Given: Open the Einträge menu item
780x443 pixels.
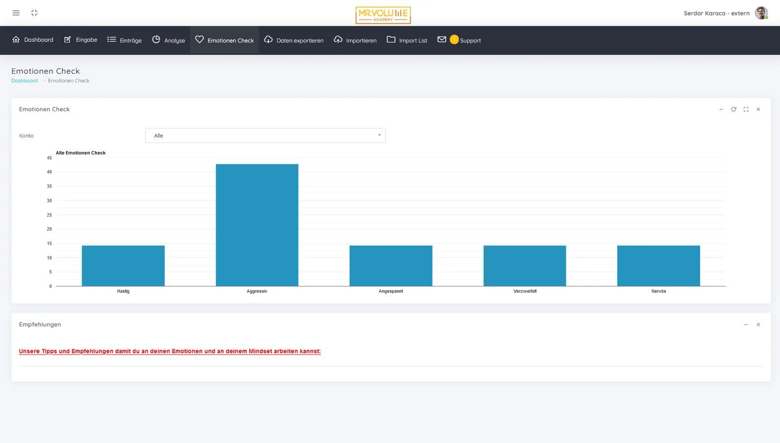Looking at the screenshot, I should (131, 40).
